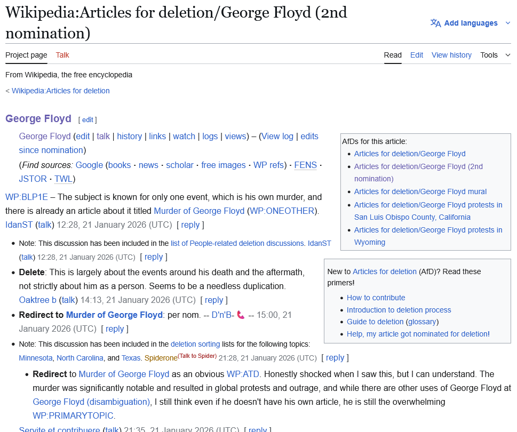Open San Luis Obispo County protests AfD
517x432 pixels.
pos(428,211)
